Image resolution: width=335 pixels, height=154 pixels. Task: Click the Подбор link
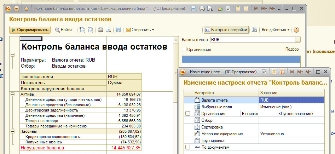(x=292, y=50)
